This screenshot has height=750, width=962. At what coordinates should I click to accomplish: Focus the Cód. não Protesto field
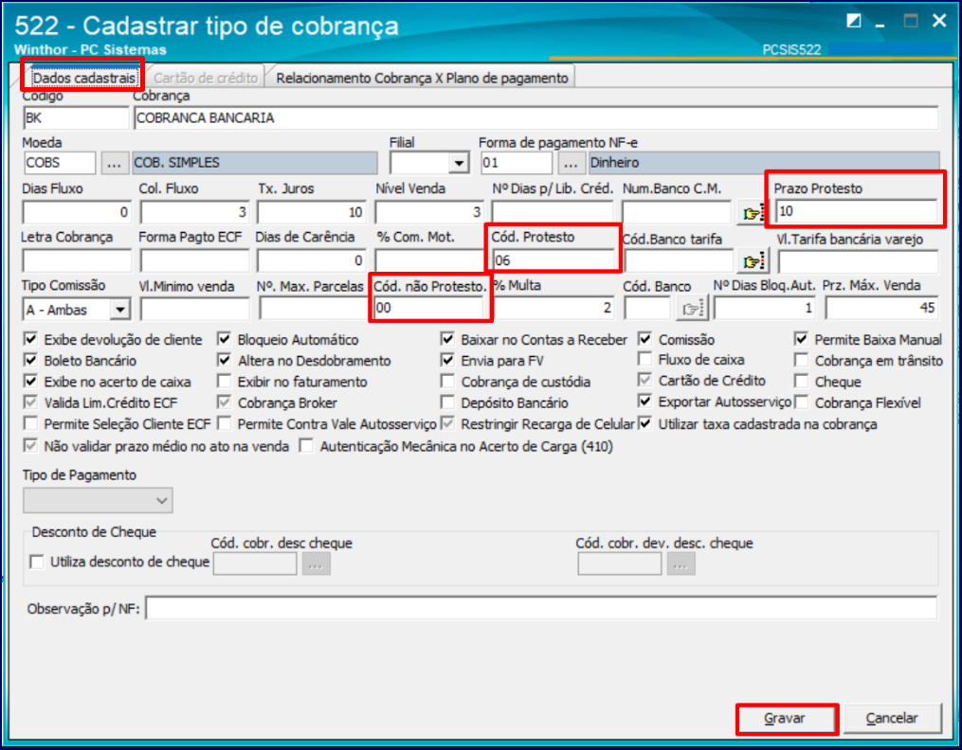pyautogui.click(x=428, y=308)
